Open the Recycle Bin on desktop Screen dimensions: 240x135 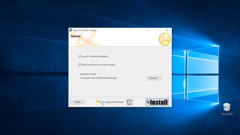click(226, 109)
